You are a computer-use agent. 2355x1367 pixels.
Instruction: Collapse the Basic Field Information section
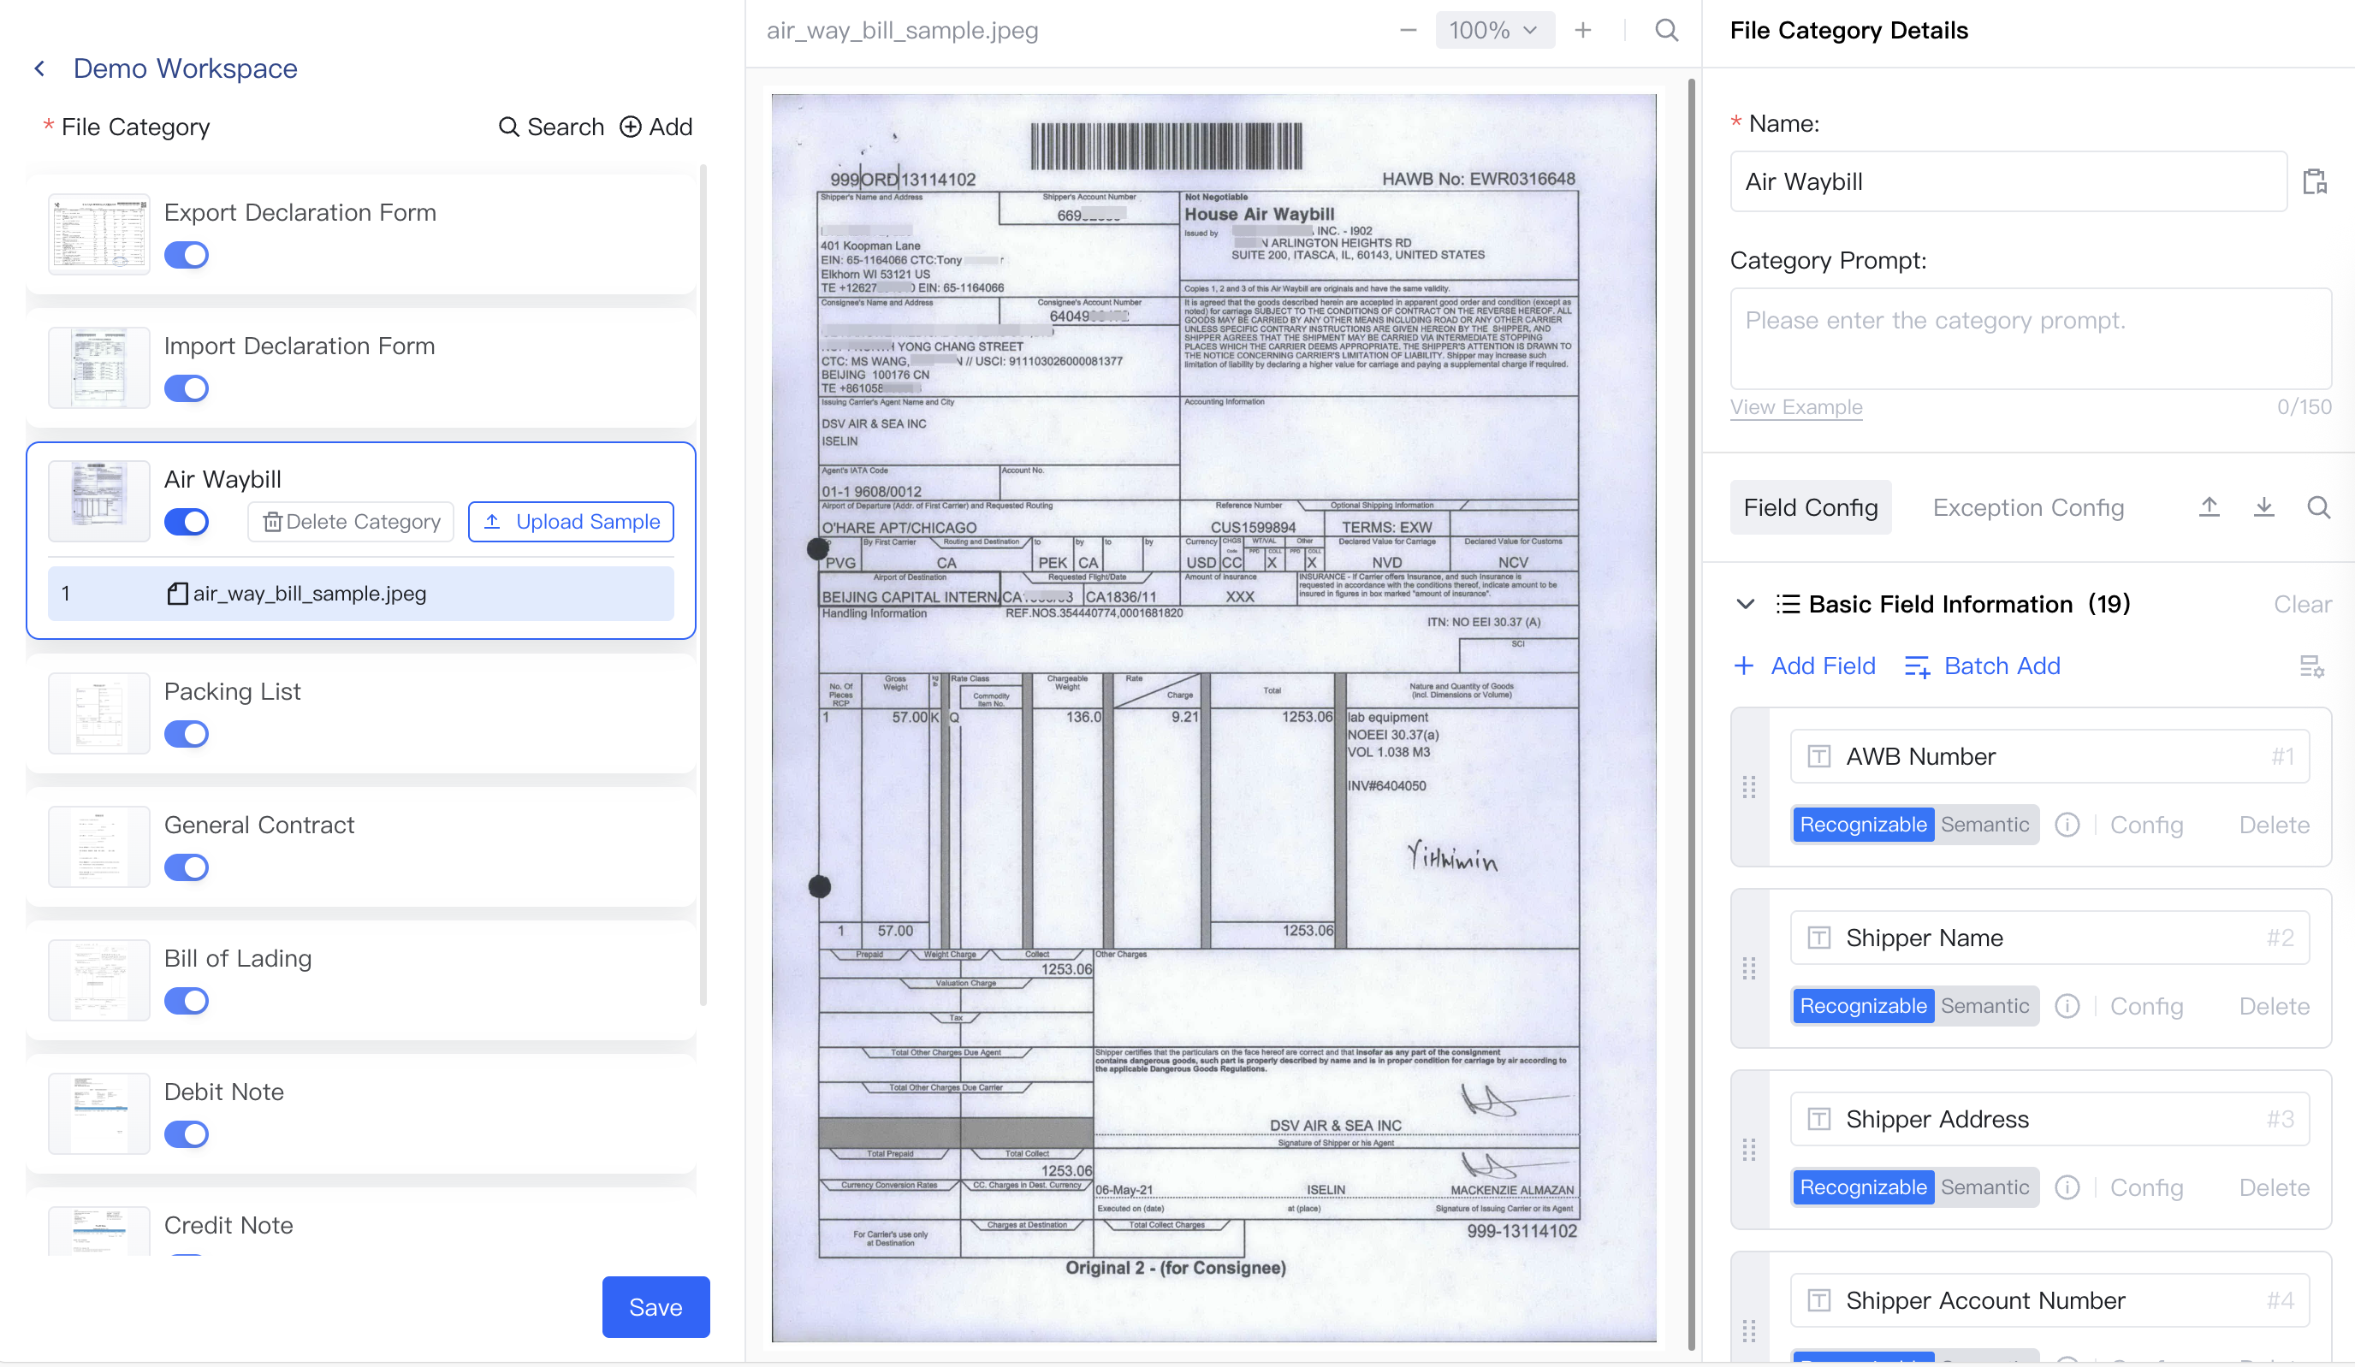click(x=1744, y=604)
